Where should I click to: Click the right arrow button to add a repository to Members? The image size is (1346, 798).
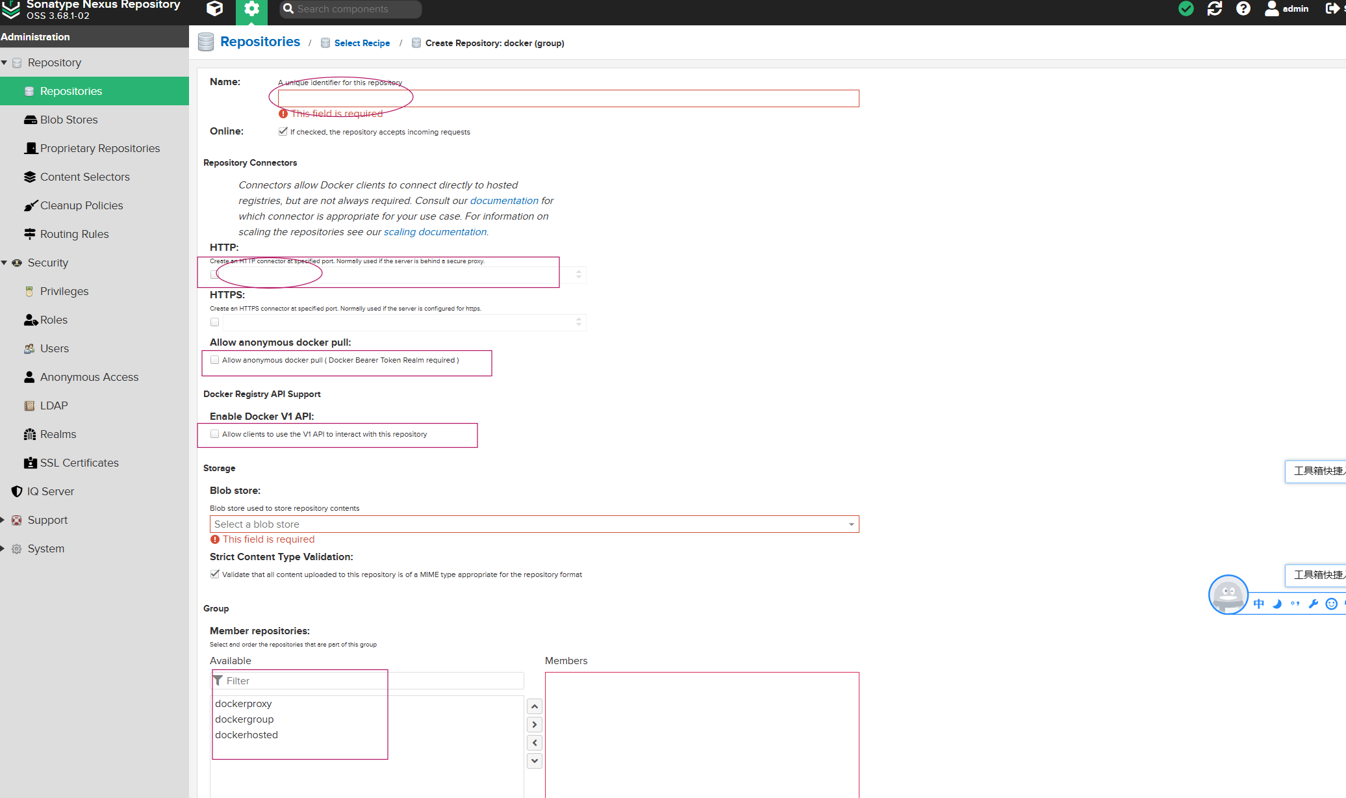[535, 725]
